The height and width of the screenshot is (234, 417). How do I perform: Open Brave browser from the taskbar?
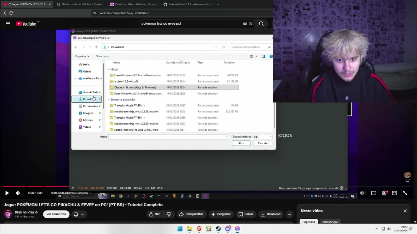[199, 229]
